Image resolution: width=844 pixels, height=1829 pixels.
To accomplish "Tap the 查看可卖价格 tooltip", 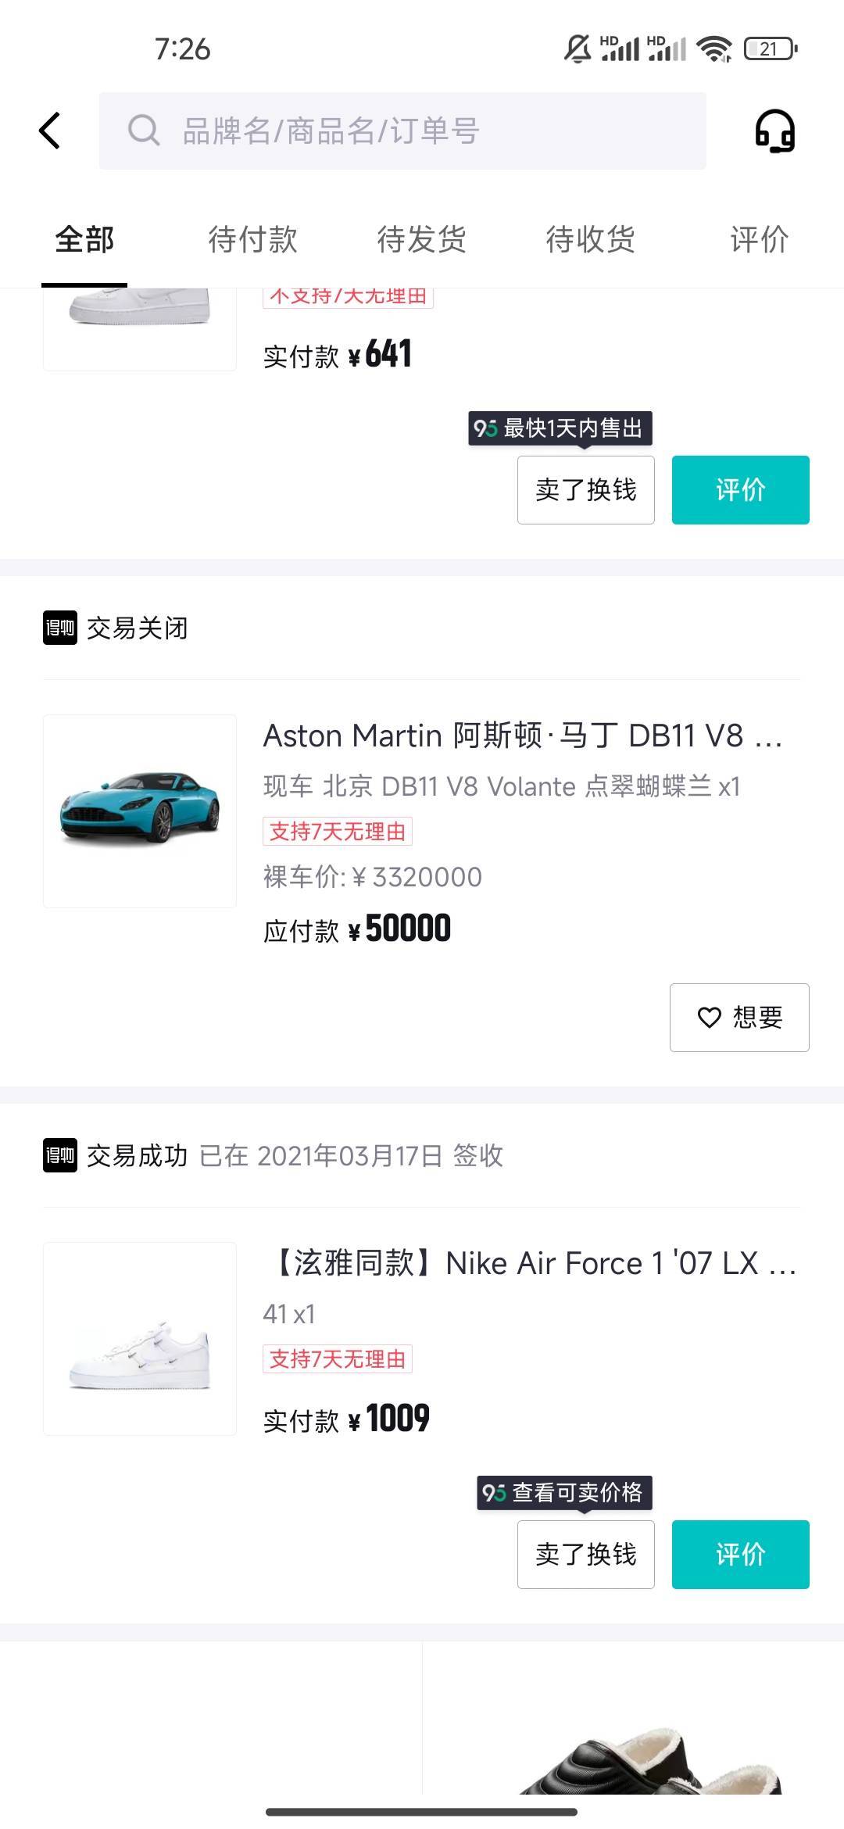I will (x=564, y=1492).
